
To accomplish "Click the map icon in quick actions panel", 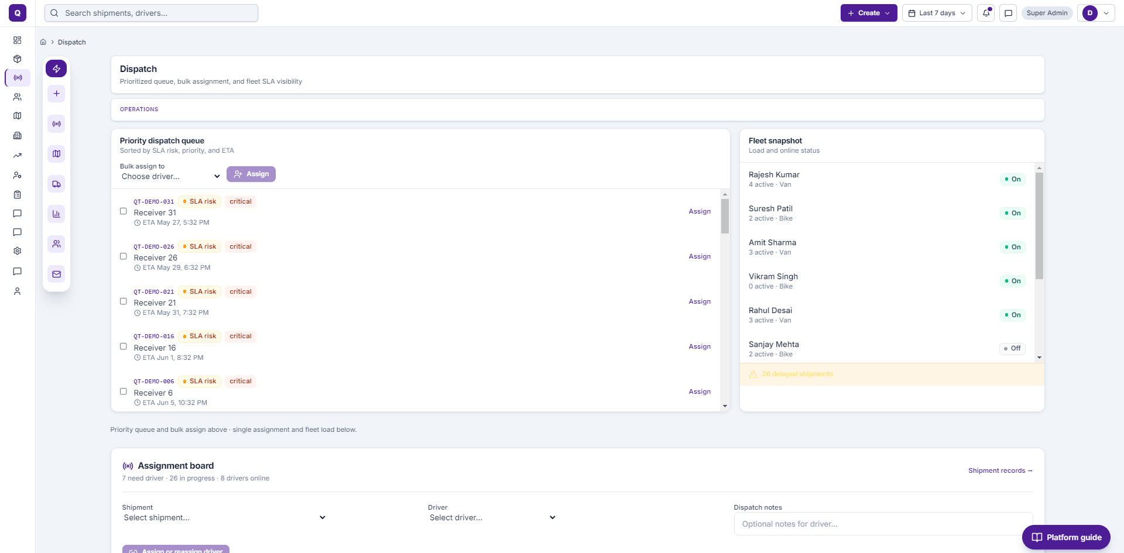I will coord(56,154).
